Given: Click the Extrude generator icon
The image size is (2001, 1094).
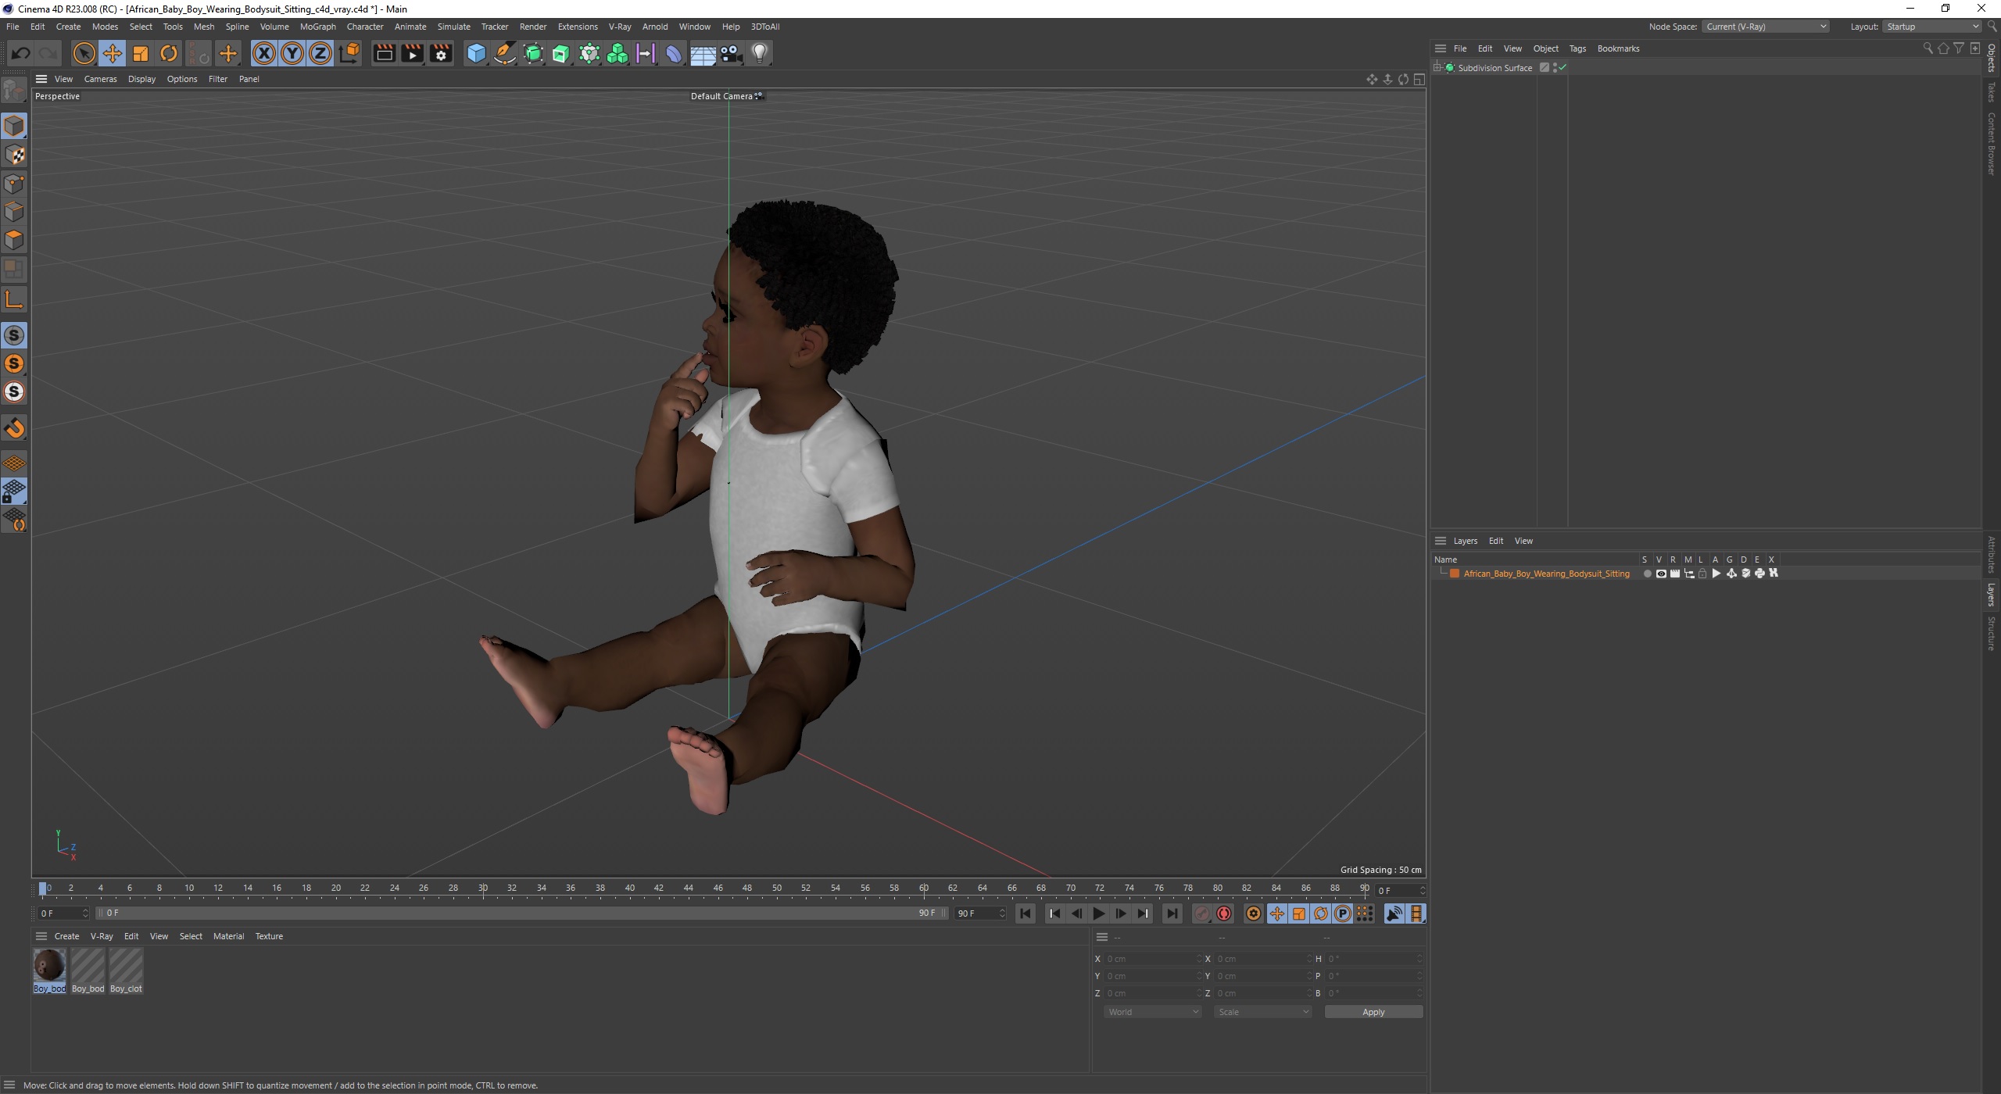Looking at the screenshot, I should tap(561, 53).
